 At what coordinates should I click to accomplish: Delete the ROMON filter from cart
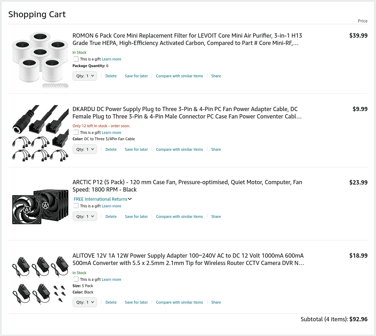tap(111, 76)
